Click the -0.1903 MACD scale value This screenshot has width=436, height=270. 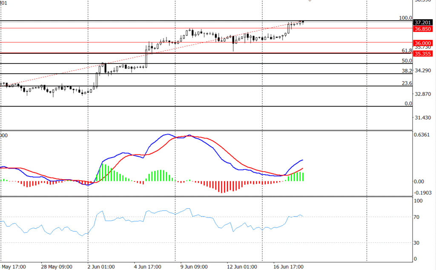pyautogui.click(x=424, y=192)
